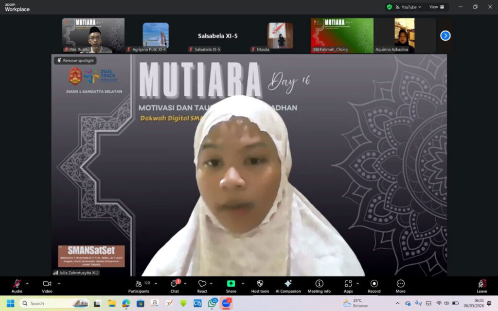Click the blue arrow to see more participants
498x311 pixels.
[x=445, y=35]
